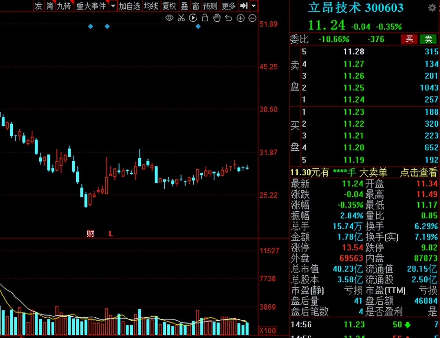
Task: Click the 委比 value -10.66%
Action: click(333, 39)
